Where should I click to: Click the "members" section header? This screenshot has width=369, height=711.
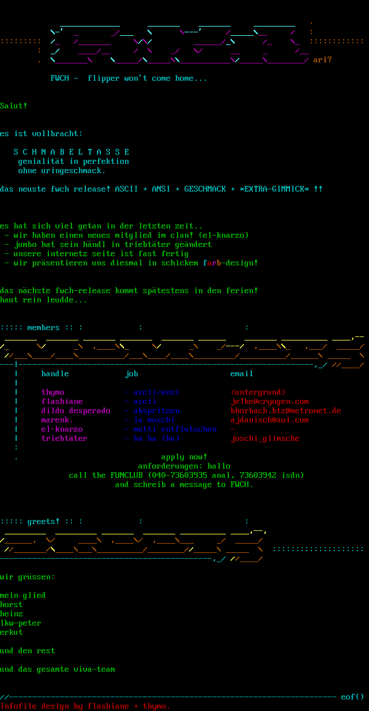point(43,328)
